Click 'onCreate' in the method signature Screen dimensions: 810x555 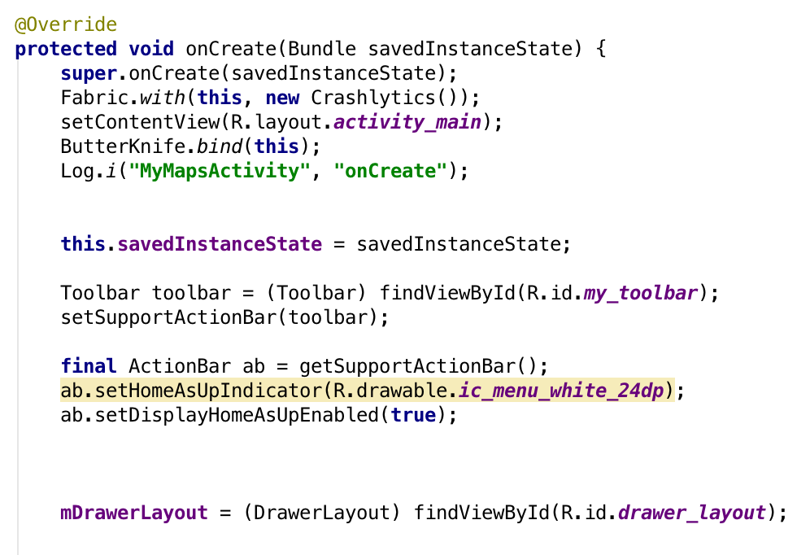(231, 49)
